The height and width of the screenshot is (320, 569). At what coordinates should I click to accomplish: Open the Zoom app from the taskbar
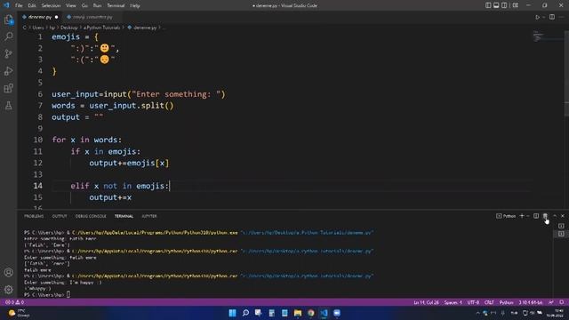[x=337, y=313]
